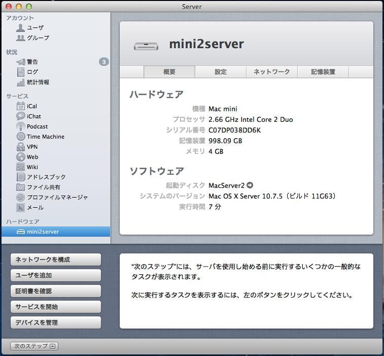Click the 警告 megaphone icon

click(21, 62)
